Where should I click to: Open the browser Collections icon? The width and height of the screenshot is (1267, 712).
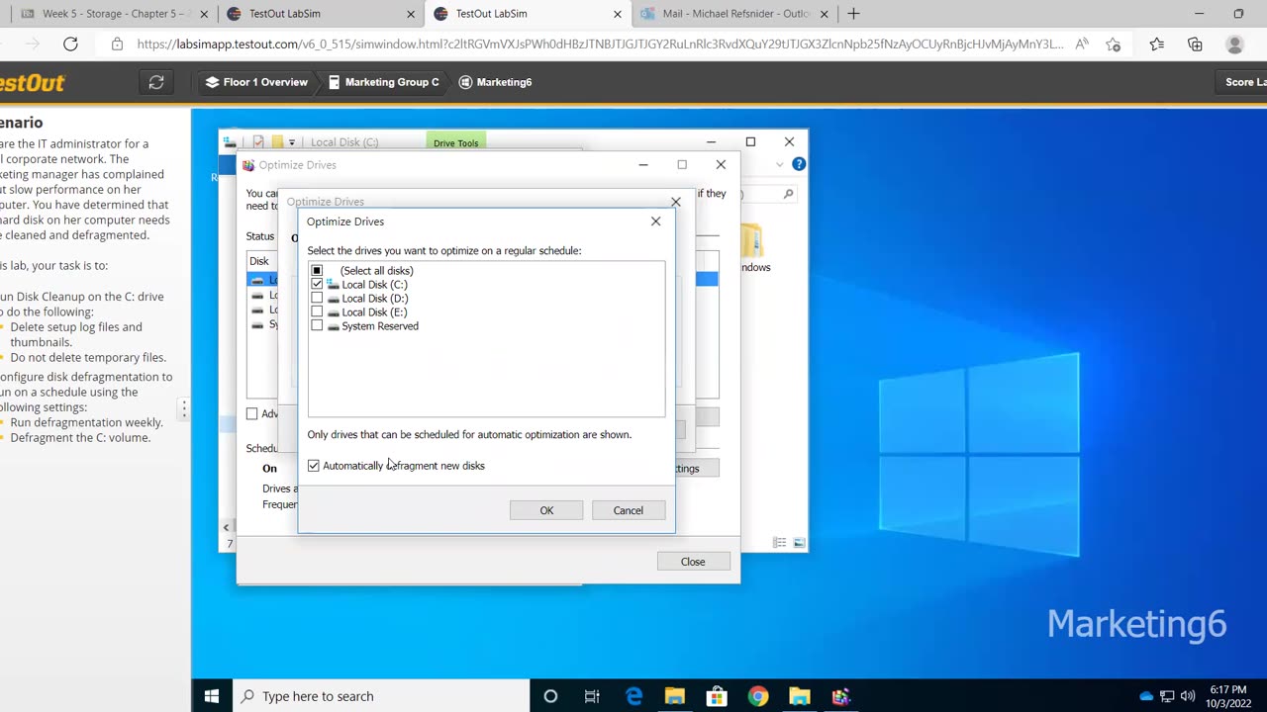(1195, 44)
